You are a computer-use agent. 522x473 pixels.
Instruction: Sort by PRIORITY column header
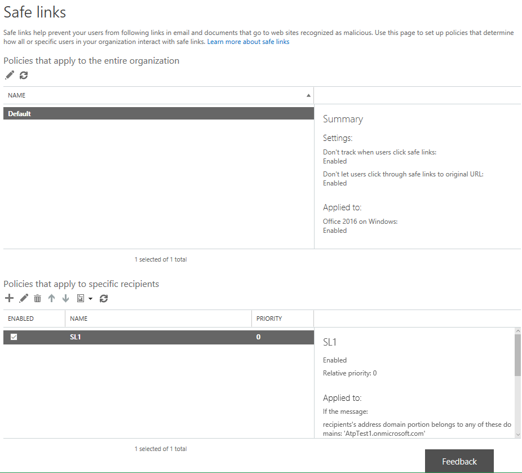click(x=282, y=319)
